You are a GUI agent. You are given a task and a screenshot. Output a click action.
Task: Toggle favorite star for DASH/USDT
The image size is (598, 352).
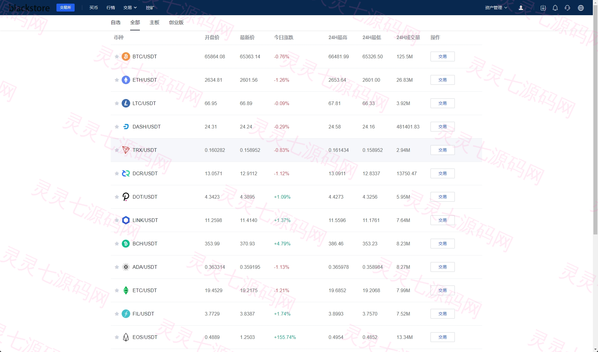117,127
